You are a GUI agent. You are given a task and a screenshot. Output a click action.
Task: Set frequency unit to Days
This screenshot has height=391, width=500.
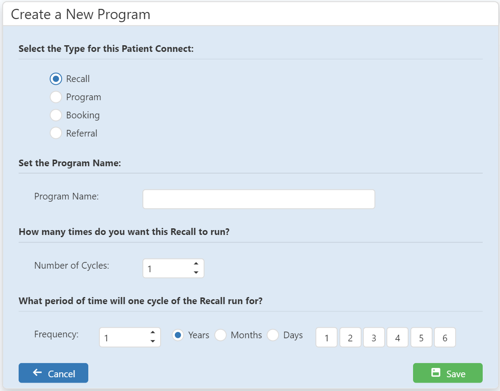pos(273,335)
